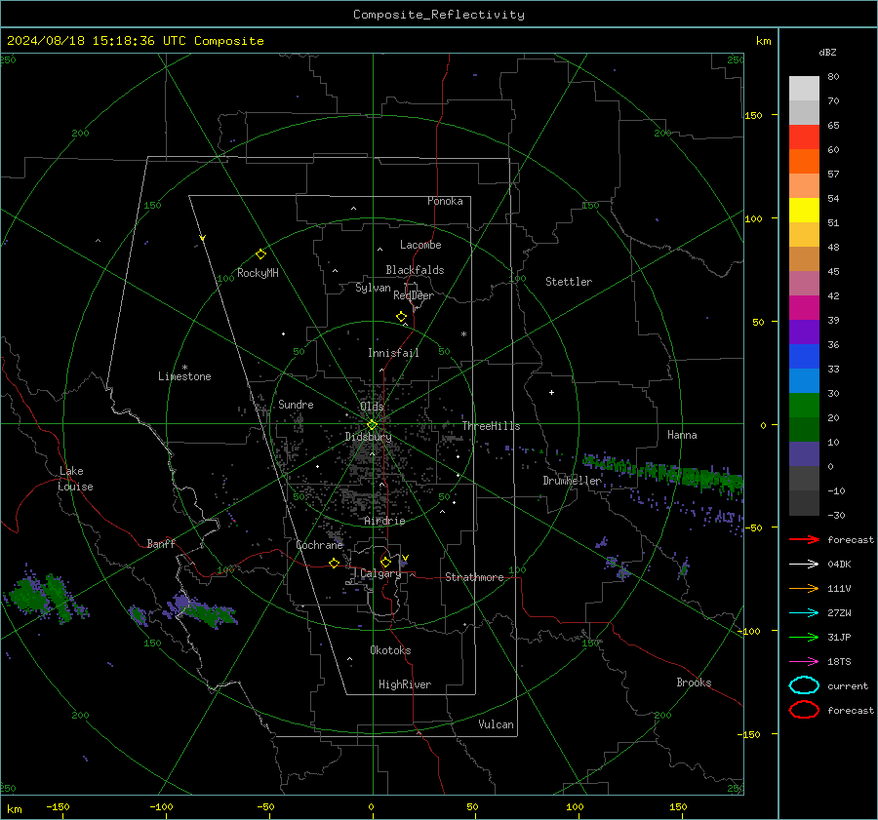Click the white 04DK arrow icon
Screen dimensions: 878x820
pyautogui.click(x=804, y=565)
